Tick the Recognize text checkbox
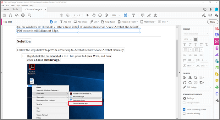 tap(184, 103)
